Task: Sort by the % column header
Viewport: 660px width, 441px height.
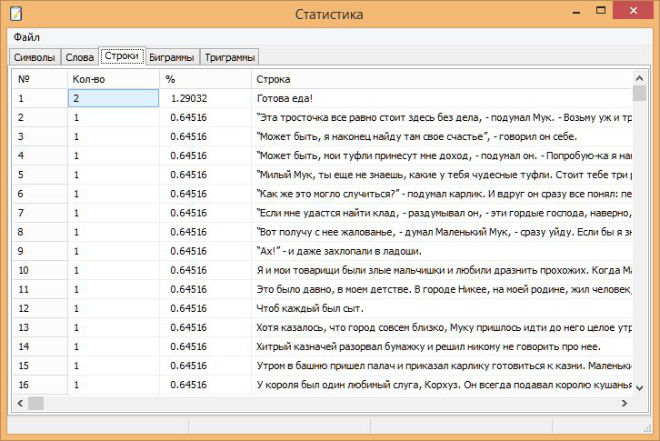Action: [205, 79]
